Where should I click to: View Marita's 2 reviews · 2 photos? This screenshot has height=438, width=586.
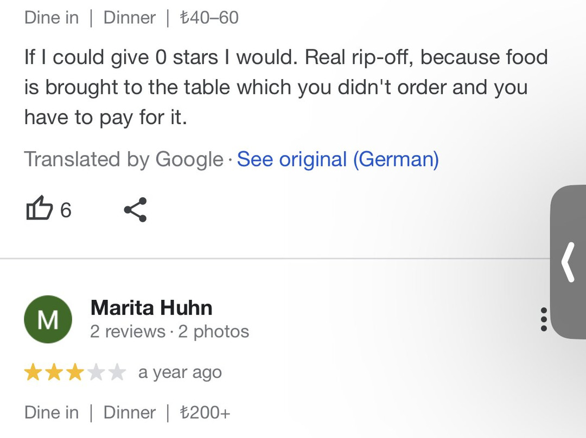[x=169, y=332]
